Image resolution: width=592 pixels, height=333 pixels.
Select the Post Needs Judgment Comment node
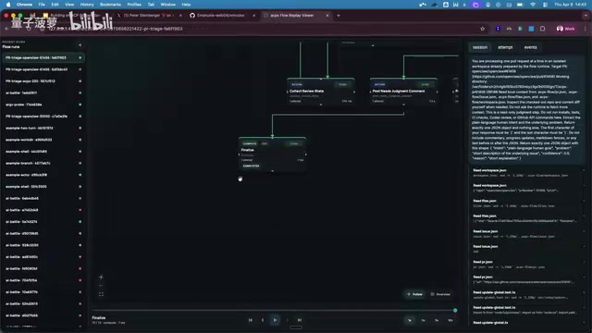point(404,92)
